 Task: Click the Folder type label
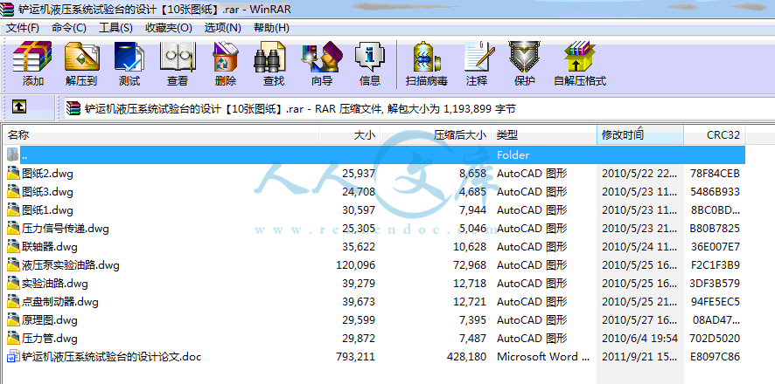513,154
